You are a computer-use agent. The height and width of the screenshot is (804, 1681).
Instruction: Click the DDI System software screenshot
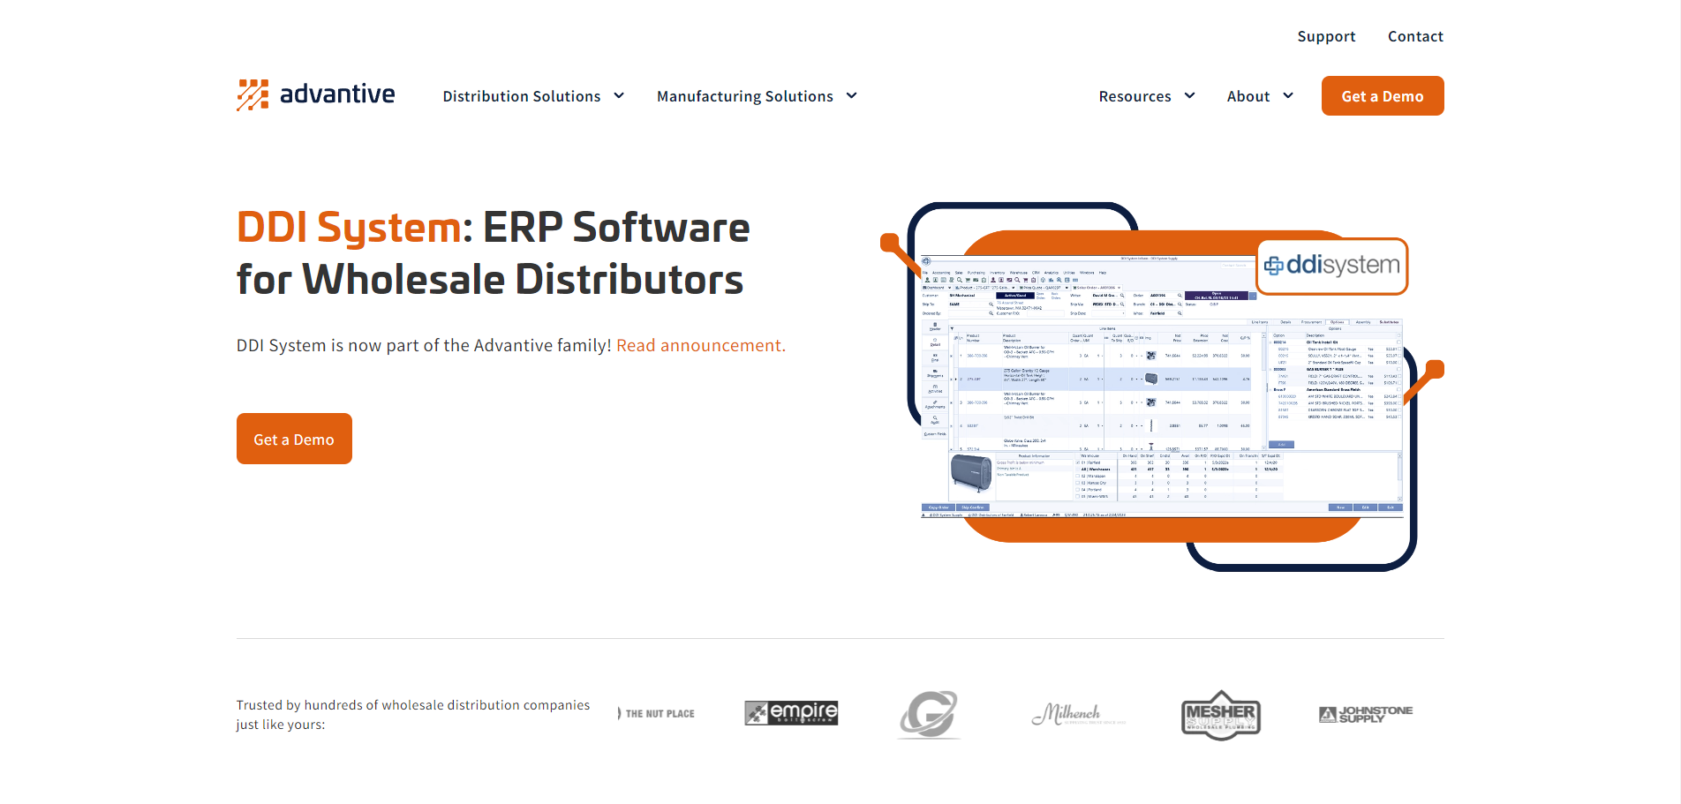click(1161, 387)
